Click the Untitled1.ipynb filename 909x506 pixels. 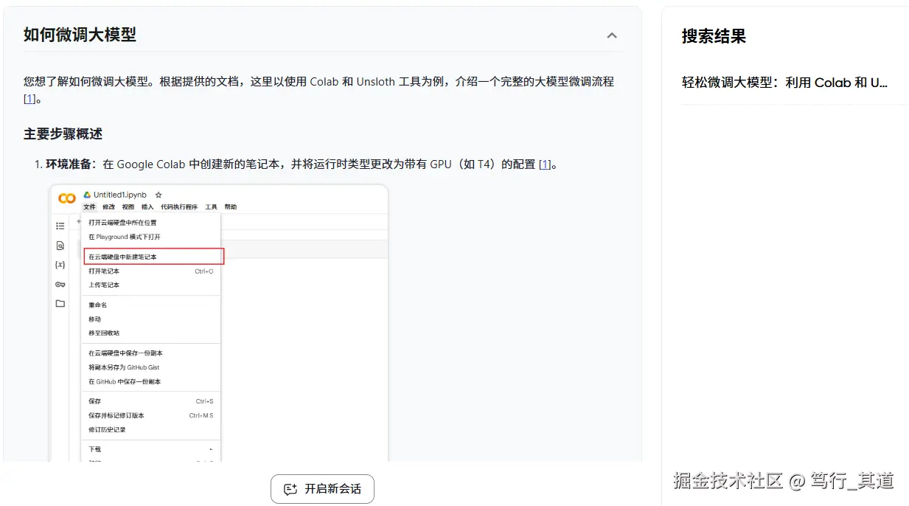tap(119, 194)
